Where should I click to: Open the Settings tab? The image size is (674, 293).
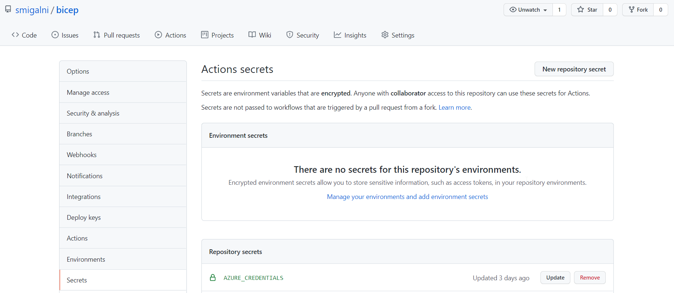pos(398,35)
